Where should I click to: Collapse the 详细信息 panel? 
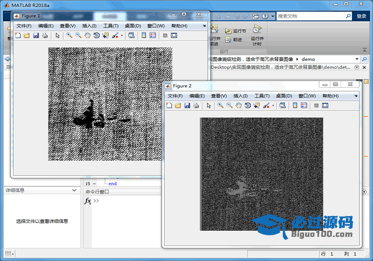click(x=74, y=191)
